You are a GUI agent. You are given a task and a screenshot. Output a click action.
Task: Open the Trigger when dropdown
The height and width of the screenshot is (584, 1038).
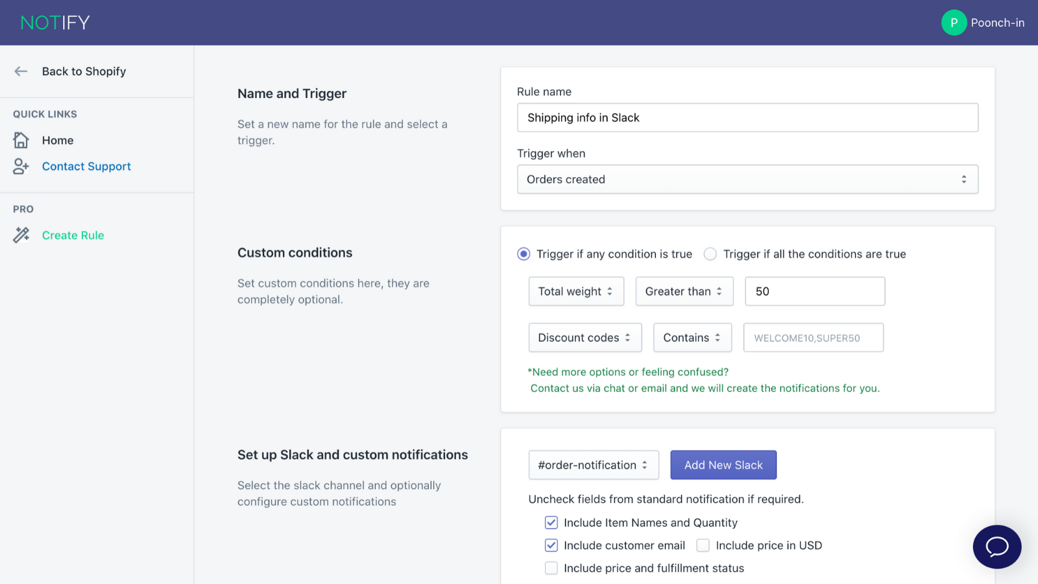[747, 179]
